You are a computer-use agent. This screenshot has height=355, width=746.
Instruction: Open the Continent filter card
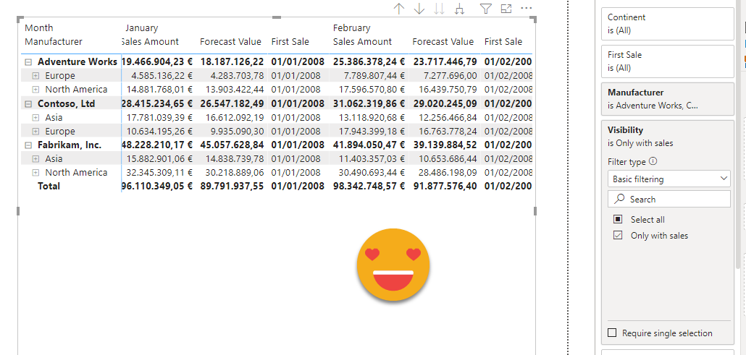(x=667, y=24)
